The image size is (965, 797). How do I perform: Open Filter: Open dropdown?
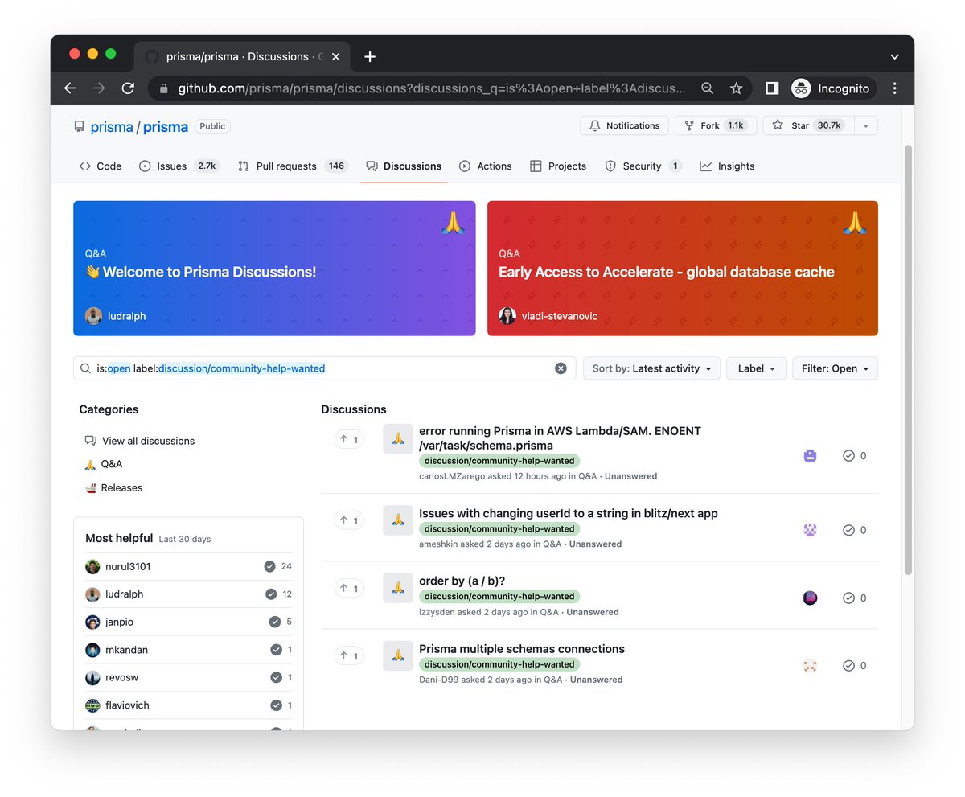[835, 368]
